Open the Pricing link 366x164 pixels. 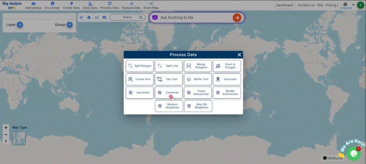[x=331, y=5]
